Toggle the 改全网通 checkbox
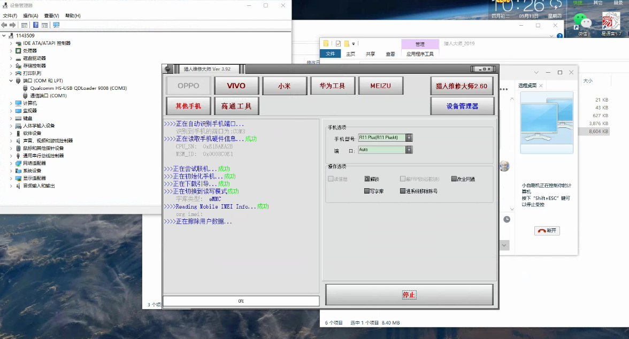 (454, 179)
